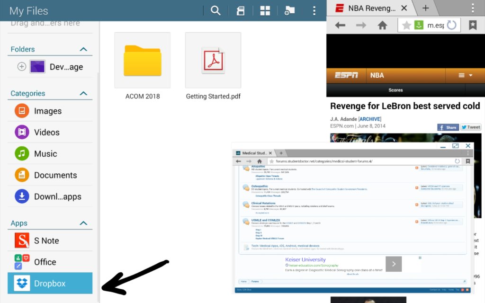Open the Getting Started.pdf file

click(x=213, y=66)
